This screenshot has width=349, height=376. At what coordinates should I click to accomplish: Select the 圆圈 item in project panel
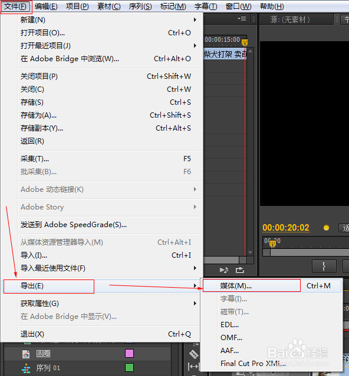click(43, 354)
